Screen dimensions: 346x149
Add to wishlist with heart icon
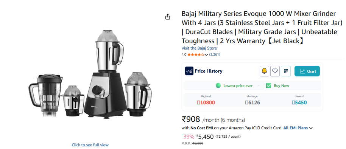coord(275,71)
